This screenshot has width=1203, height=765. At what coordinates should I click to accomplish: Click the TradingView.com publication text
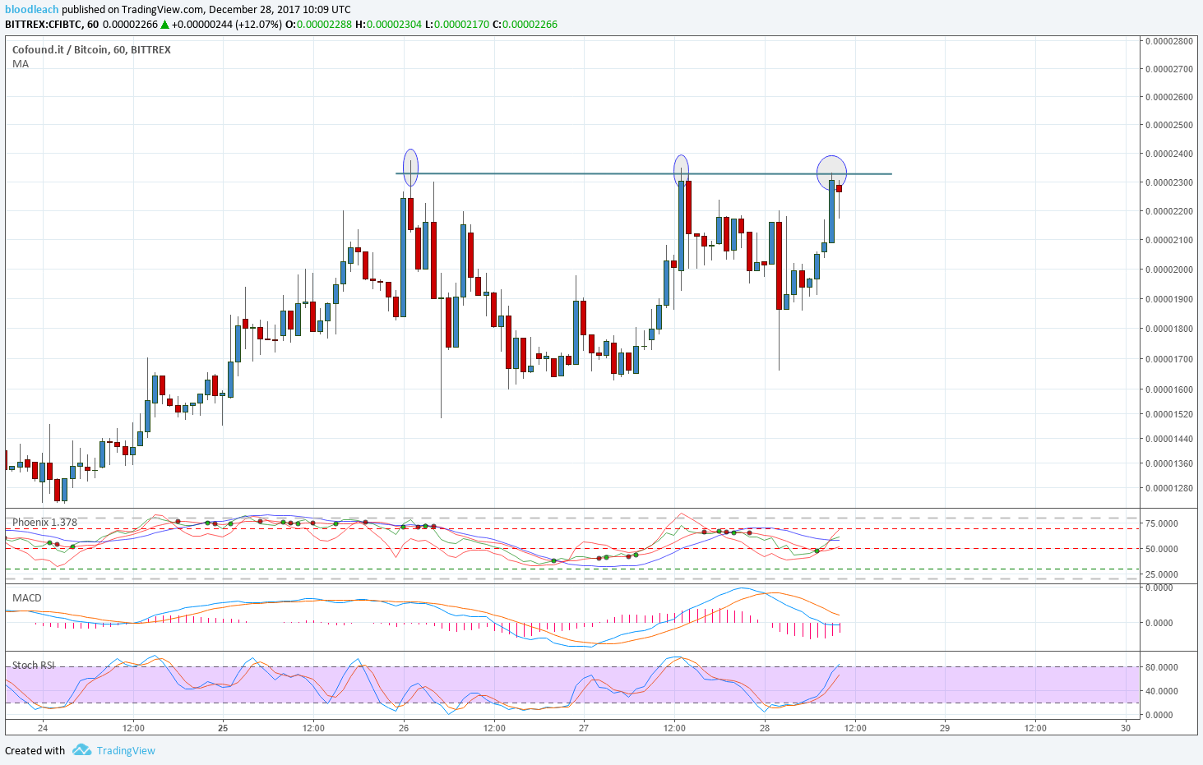pos(163,10)
